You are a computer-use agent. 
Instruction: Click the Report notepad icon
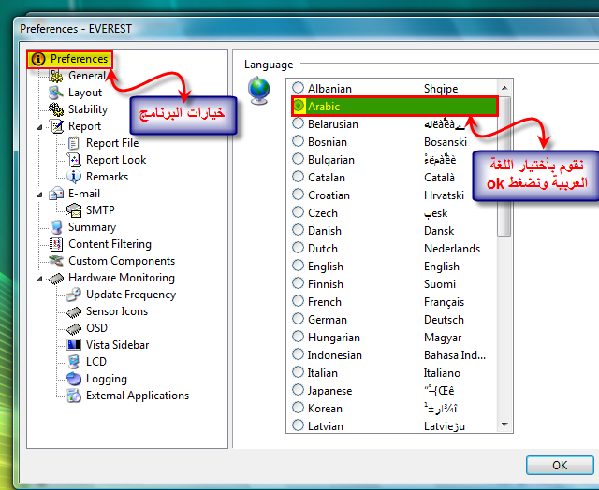(x=57, y=126)
